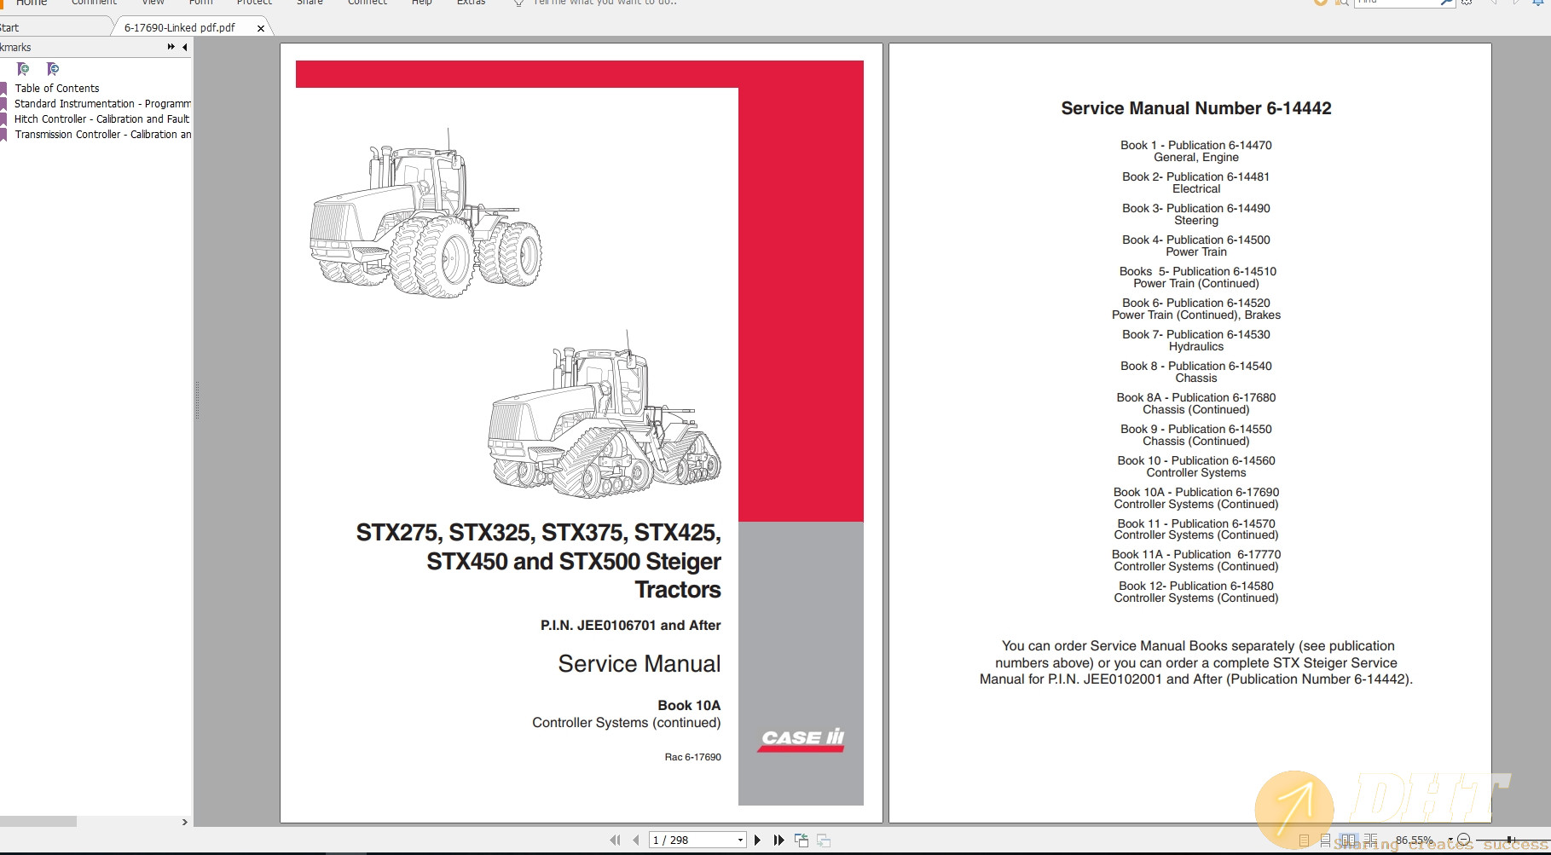The image size is (1551, 855).
Task: Select the Table of Contents bookmark
Action: 57,88
